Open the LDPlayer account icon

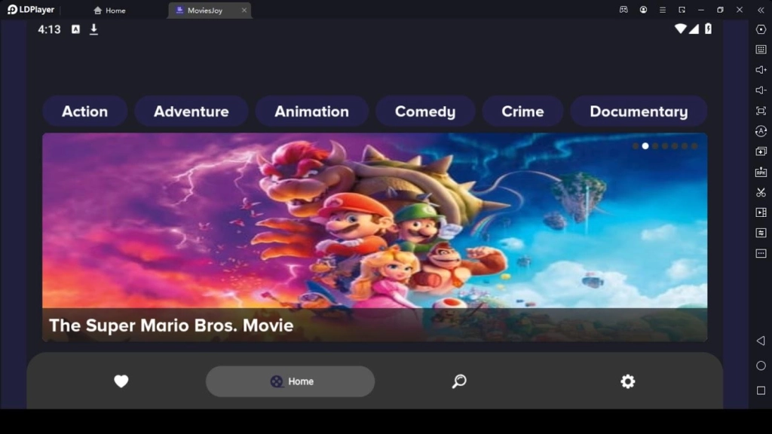(643, 10)
